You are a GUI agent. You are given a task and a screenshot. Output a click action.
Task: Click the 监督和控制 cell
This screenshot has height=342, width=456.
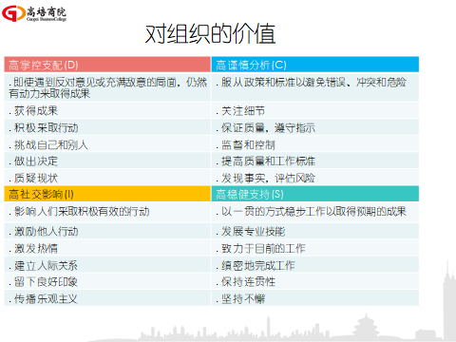(x=315, y=144)
